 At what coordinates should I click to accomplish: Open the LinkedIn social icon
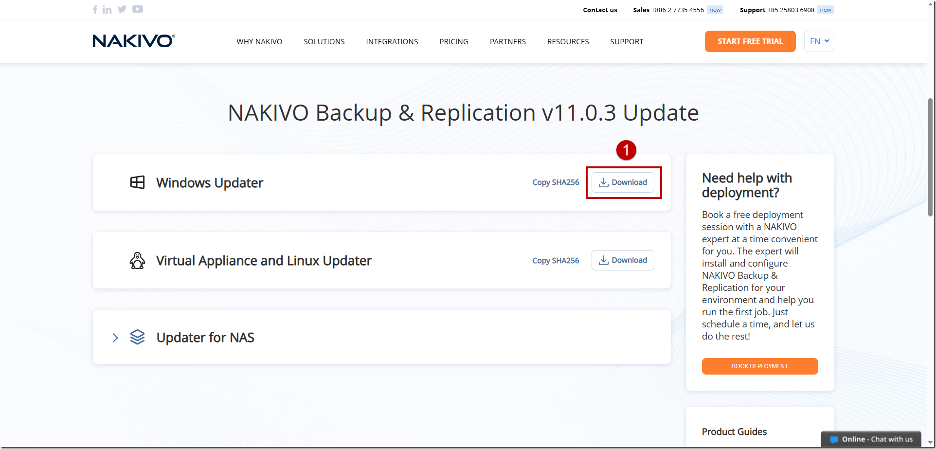click(x=107, y=10)
